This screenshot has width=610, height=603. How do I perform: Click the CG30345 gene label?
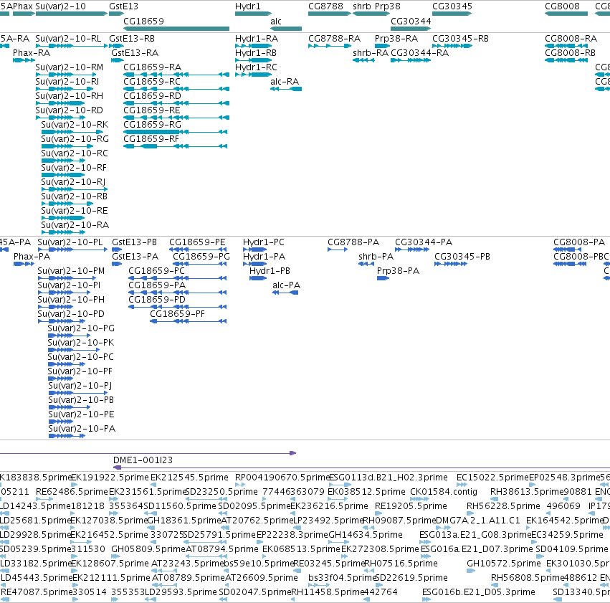452,6
